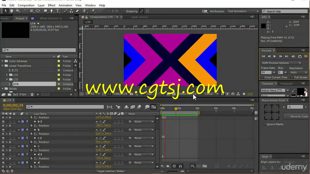Screen dimensions: 310x174
Task: Click the Auto-zoom graph height icon
Action: [192, 166]
